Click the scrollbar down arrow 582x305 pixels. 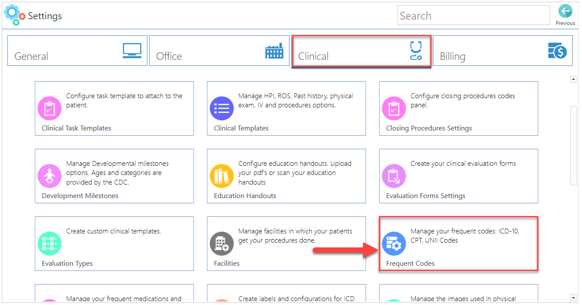[x=574, y=298]
